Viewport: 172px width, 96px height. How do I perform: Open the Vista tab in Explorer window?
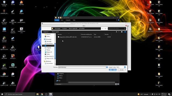tap(74, 20)
